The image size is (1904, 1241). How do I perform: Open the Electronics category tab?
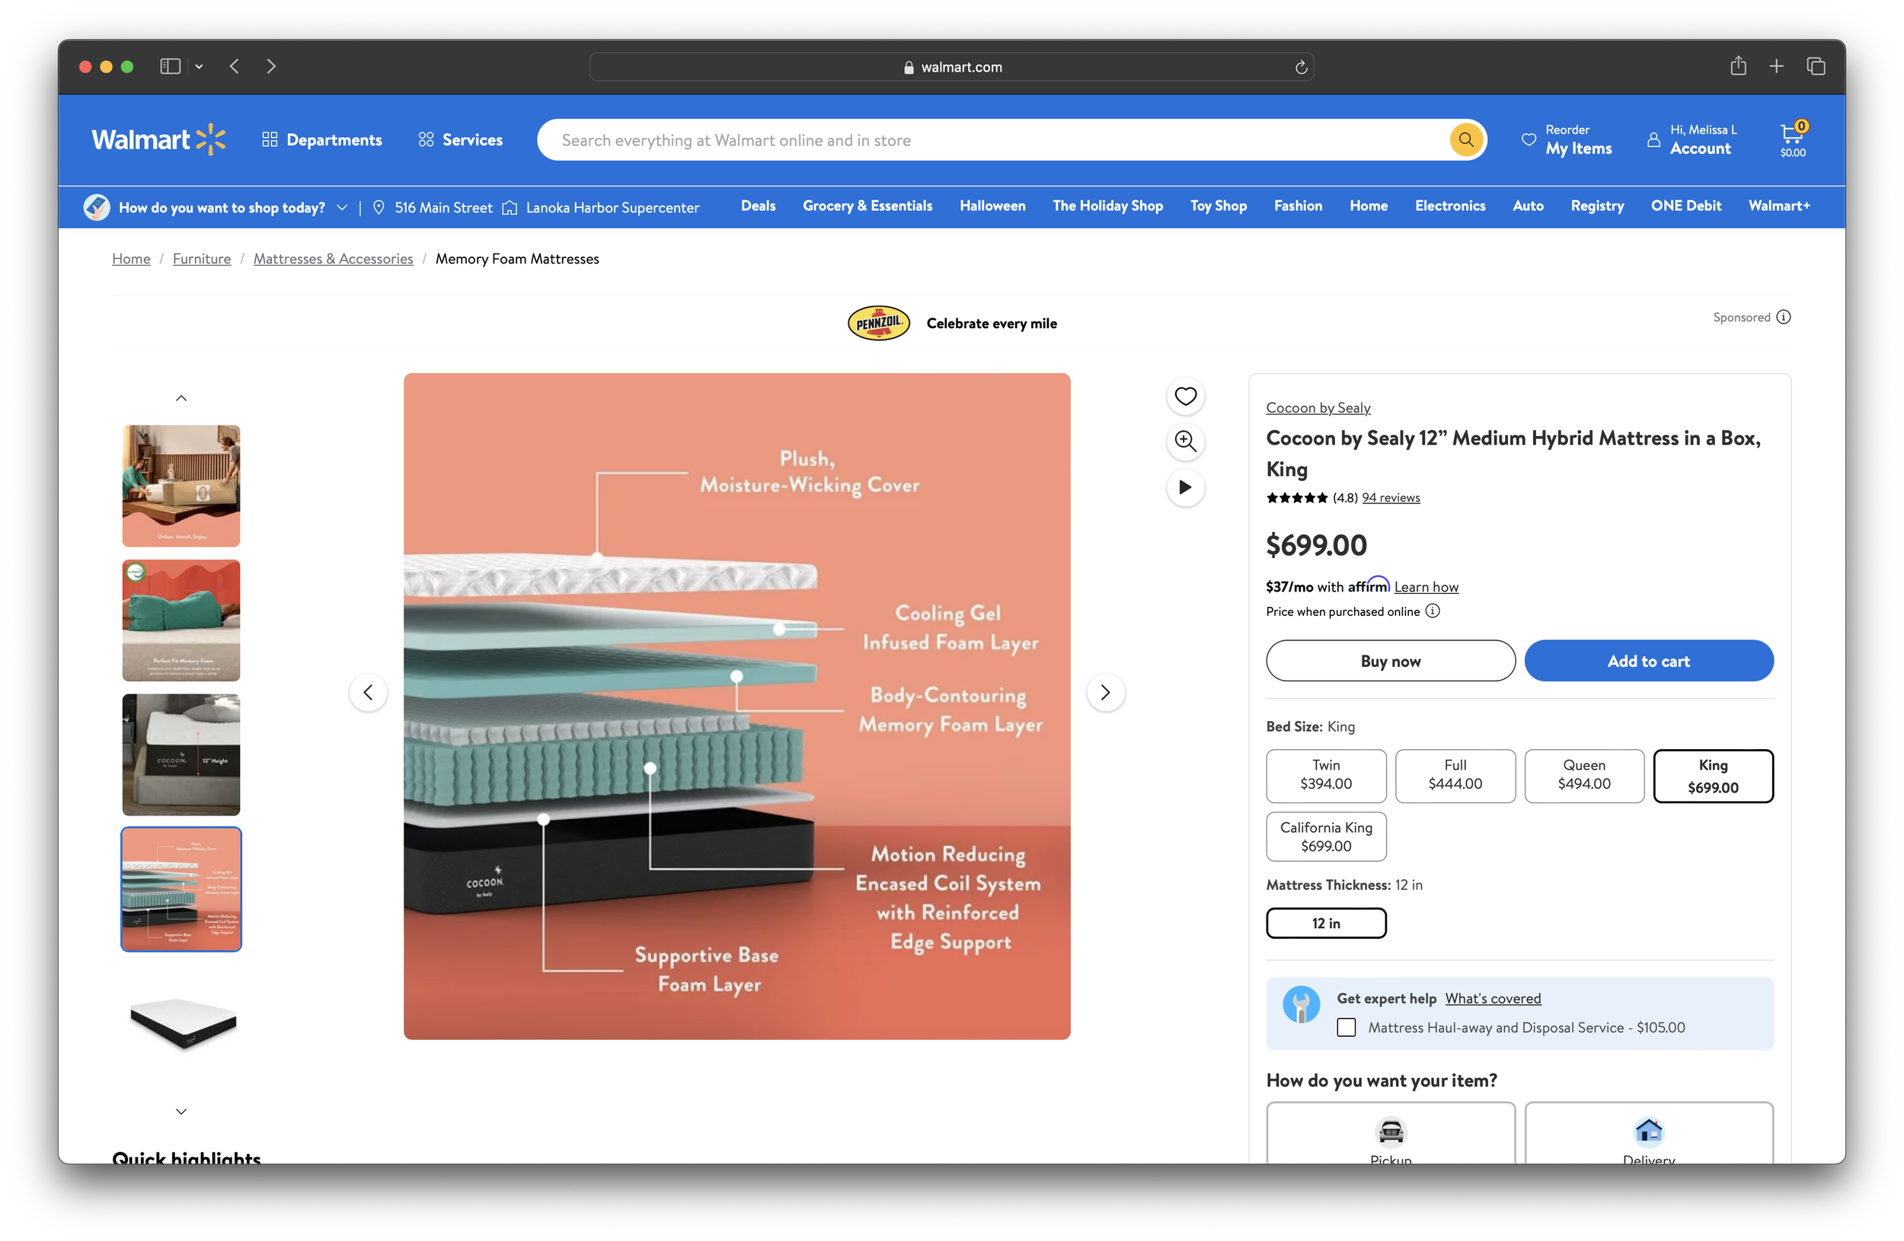click(x=1449, y=206)
